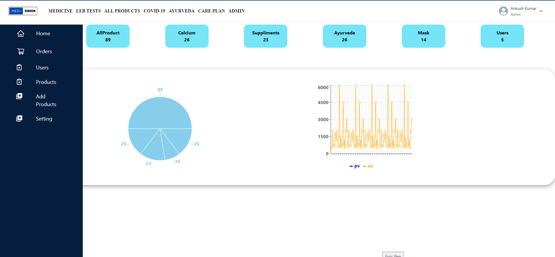Screen dimensions: 555x257
Task: Select the Users 5 summary card
Action: click(502, 36)
